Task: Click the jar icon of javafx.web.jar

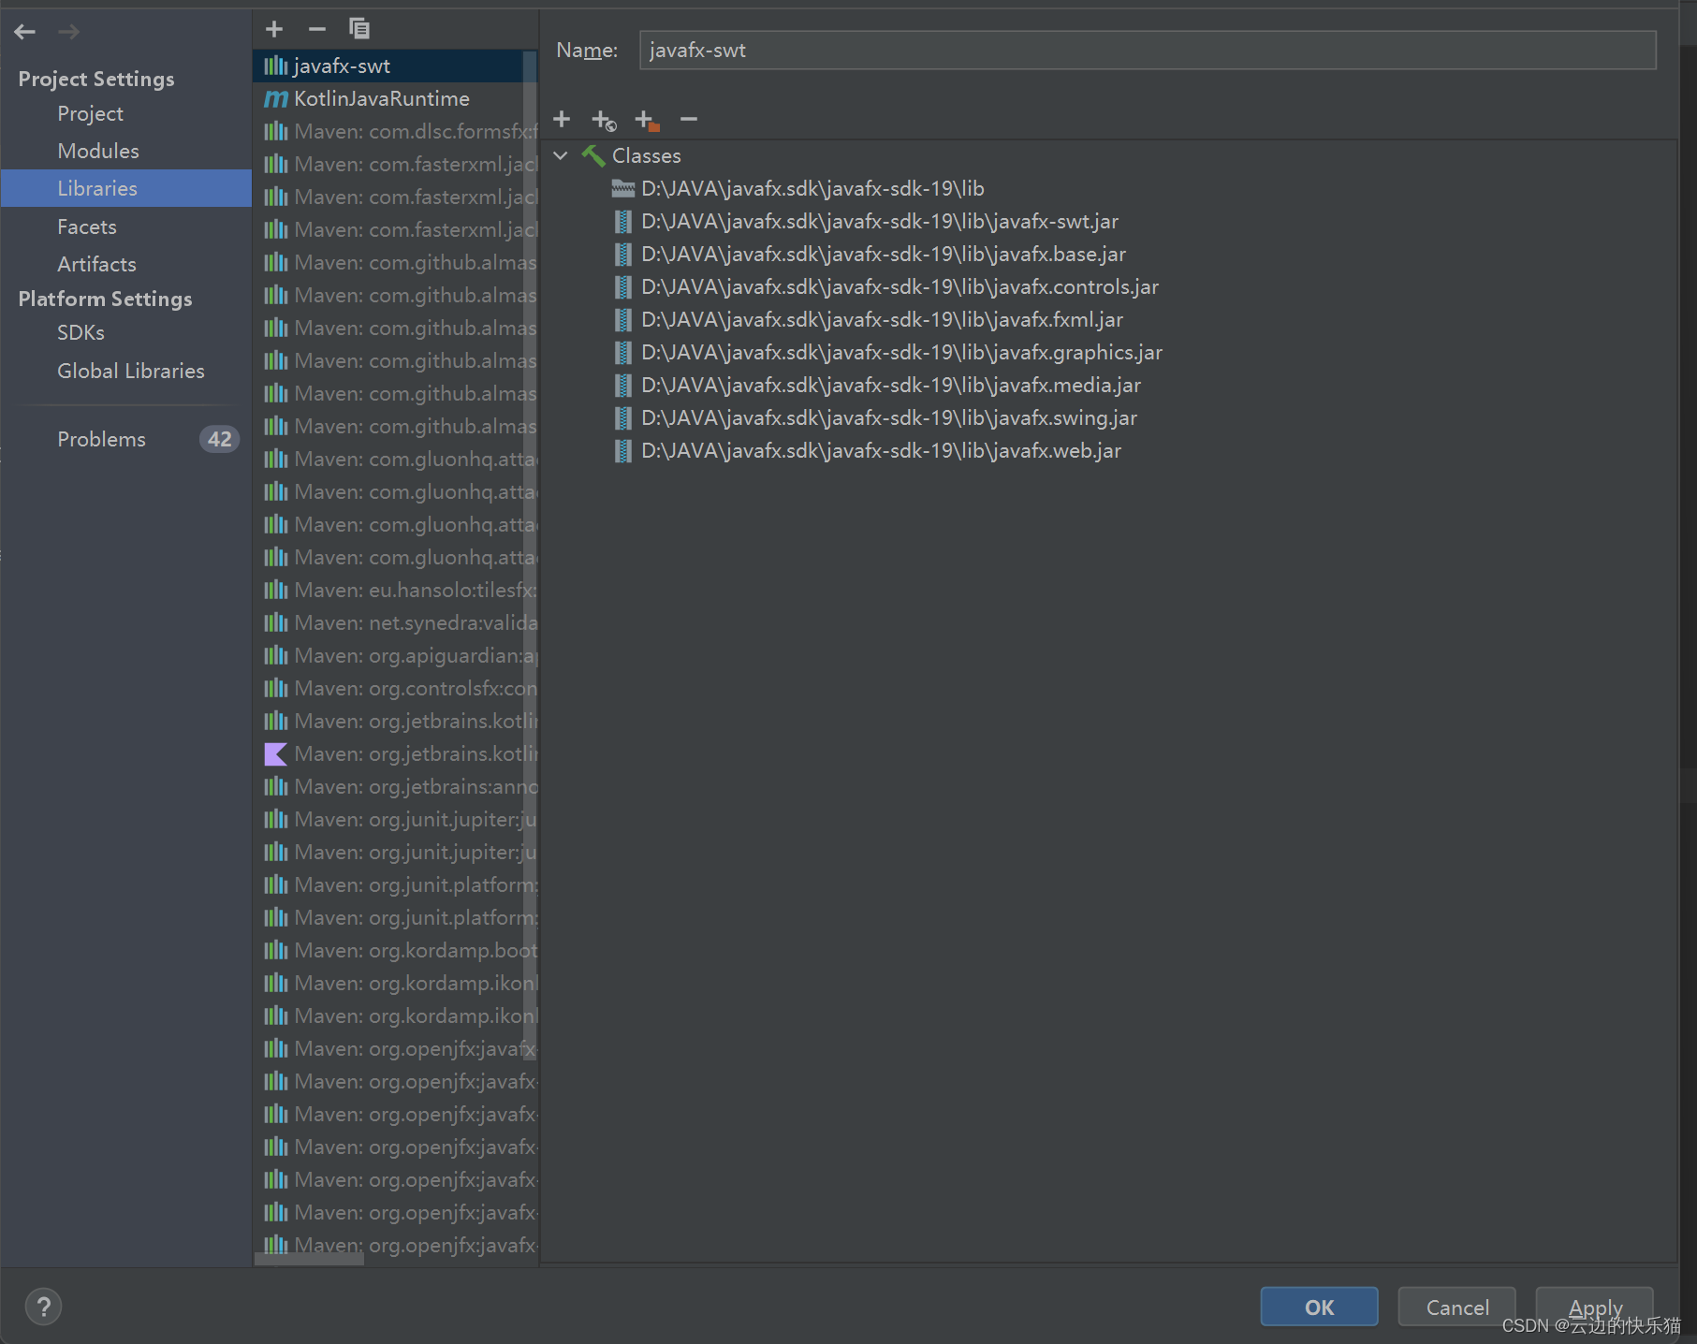Action: (623, 451)
